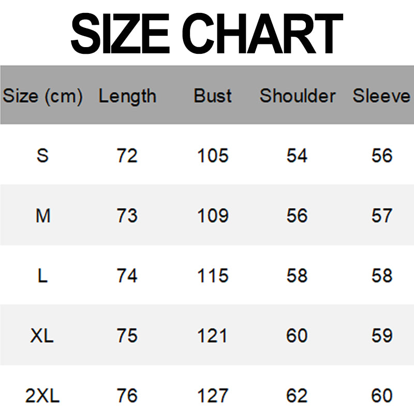Click the Size (cm) column header
The height and width of the screenshot is (414, 414).
[x=43, y=96]
